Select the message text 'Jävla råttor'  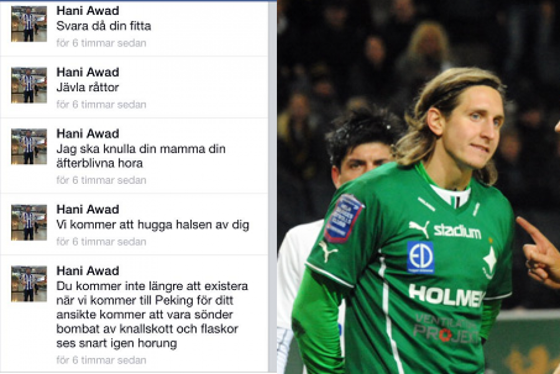click(x=88, y=88)
